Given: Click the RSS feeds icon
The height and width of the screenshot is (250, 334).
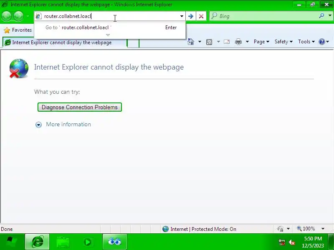Looking at the screenshot, I should (209, 42).
